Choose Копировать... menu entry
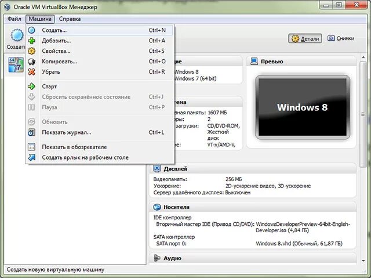Image resolution: width=371 pixels, height=278 pixels. pyautogui.click(x=100, y=62)
